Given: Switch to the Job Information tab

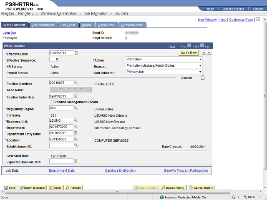Looking at the screenshot, I should (x=43, y=25).
